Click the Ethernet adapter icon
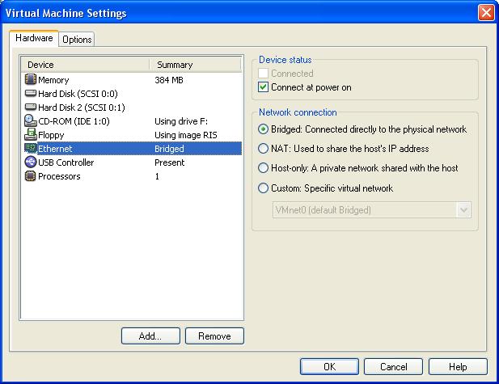 31,149
